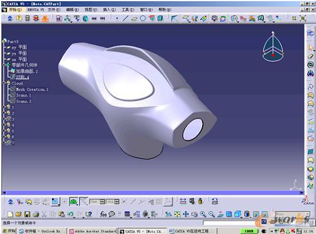The image size is (316, 234).
Task: Click the Open folder icon
Action: [x=19, y=214]
